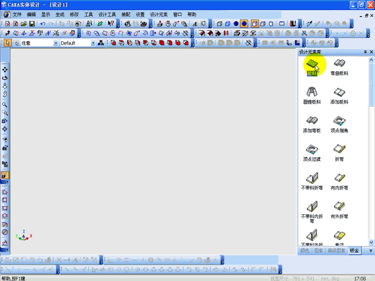The height and width of the screenshot is (281, 375).
Task: Click the eyedropper pick tool icon
Action: pos(309,23)
